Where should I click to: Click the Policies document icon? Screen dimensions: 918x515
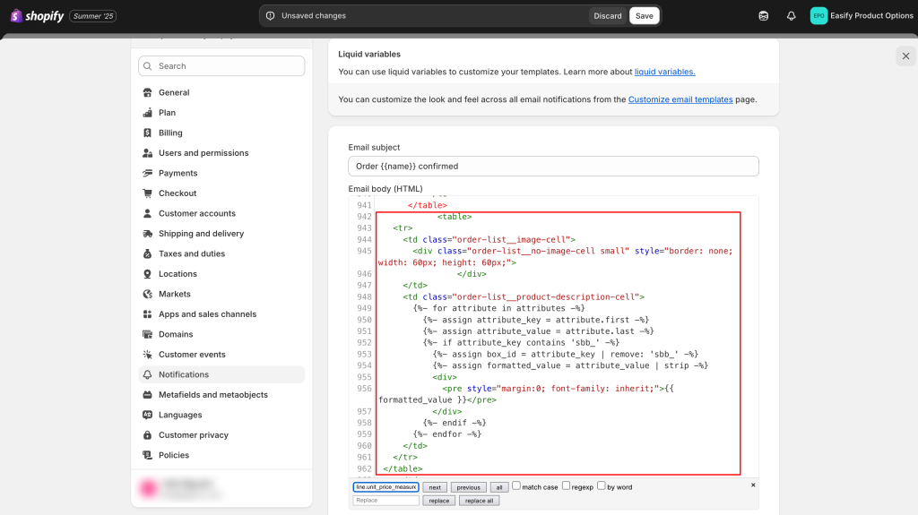point(148,455)
